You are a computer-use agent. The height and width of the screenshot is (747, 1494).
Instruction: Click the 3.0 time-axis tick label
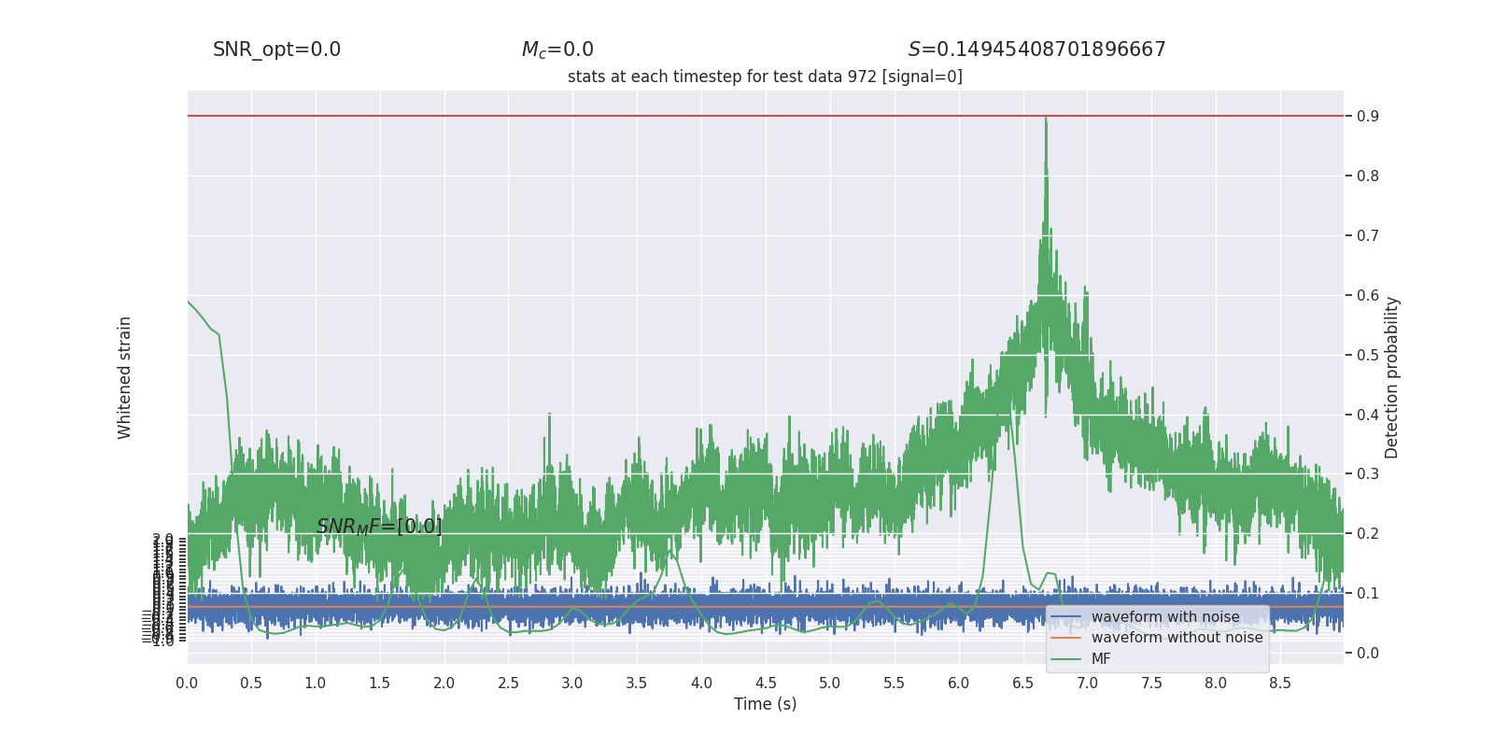point(572,684)
